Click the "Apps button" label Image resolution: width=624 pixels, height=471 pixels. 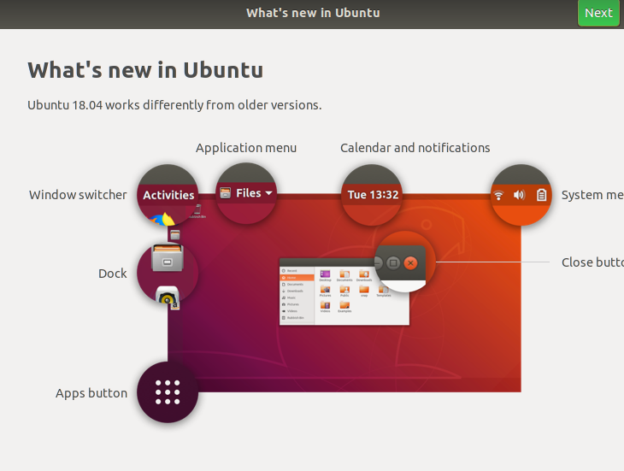(x=91, y=393)
